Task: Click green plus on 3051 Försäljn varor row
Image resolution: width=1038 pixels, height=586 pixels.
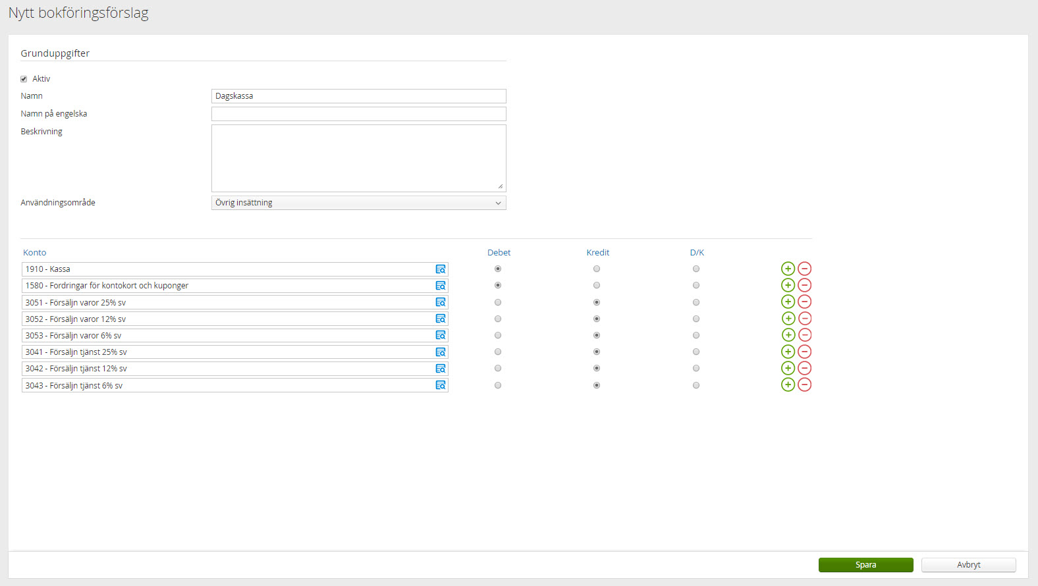Action: pyautogui.click(x=788, y=302)
